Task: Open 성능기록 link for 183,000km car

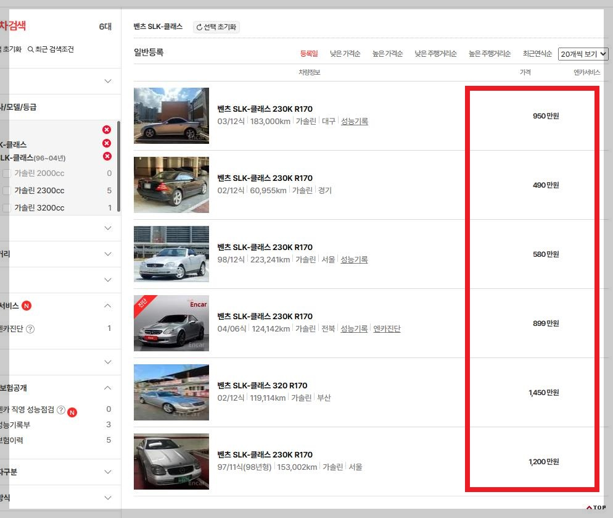Action: coord(355,122)
